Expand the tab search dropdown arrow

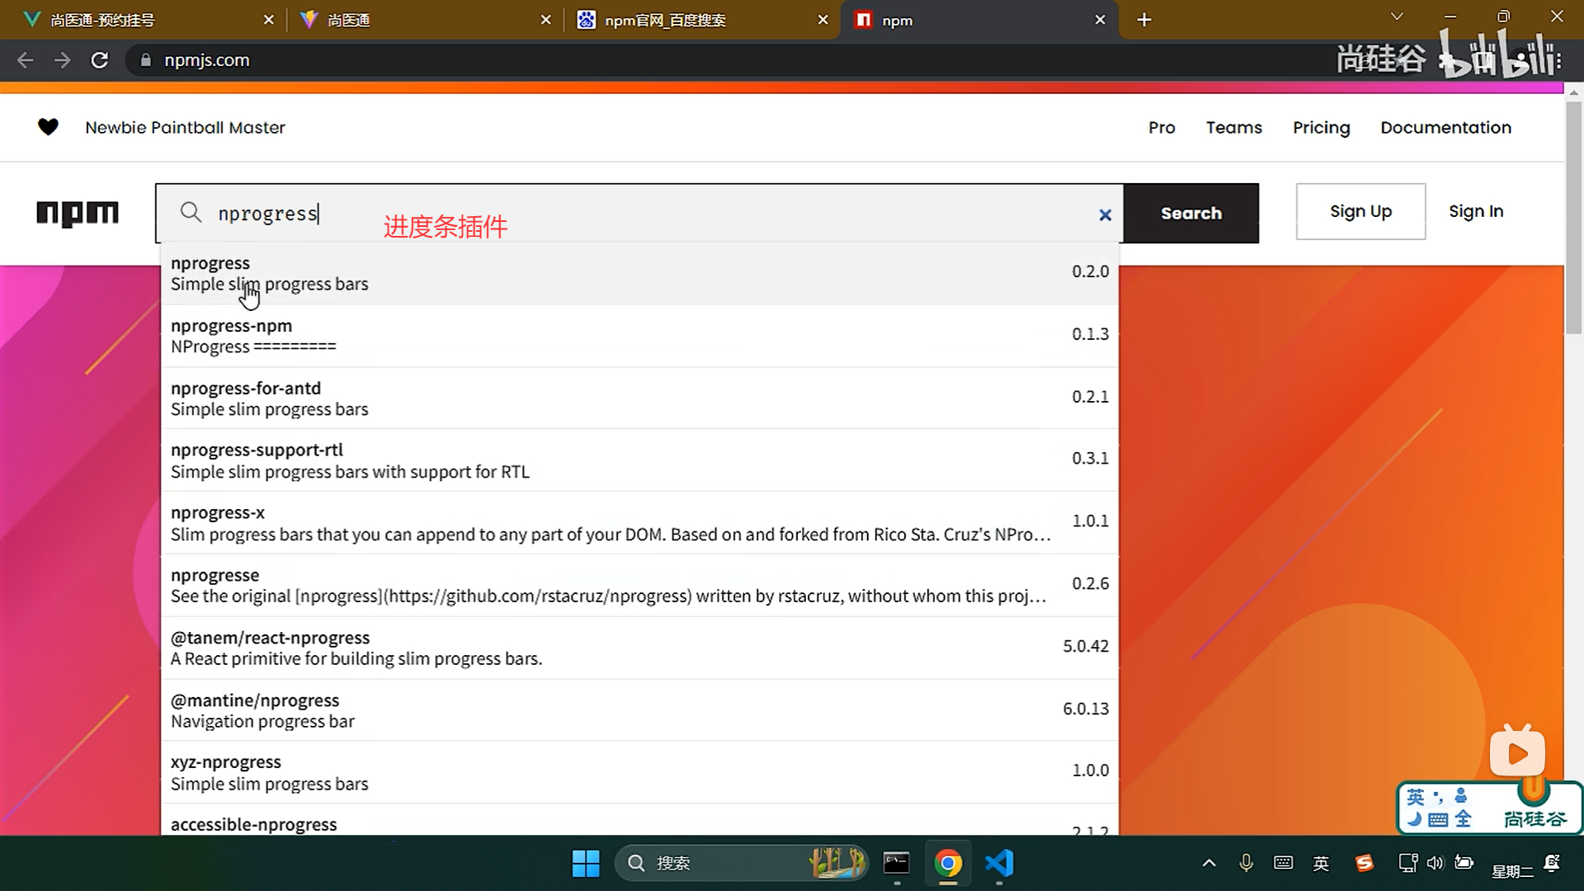pos(1396,16)
